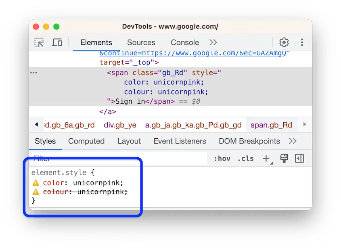Open more main panels with chevron

213,42
